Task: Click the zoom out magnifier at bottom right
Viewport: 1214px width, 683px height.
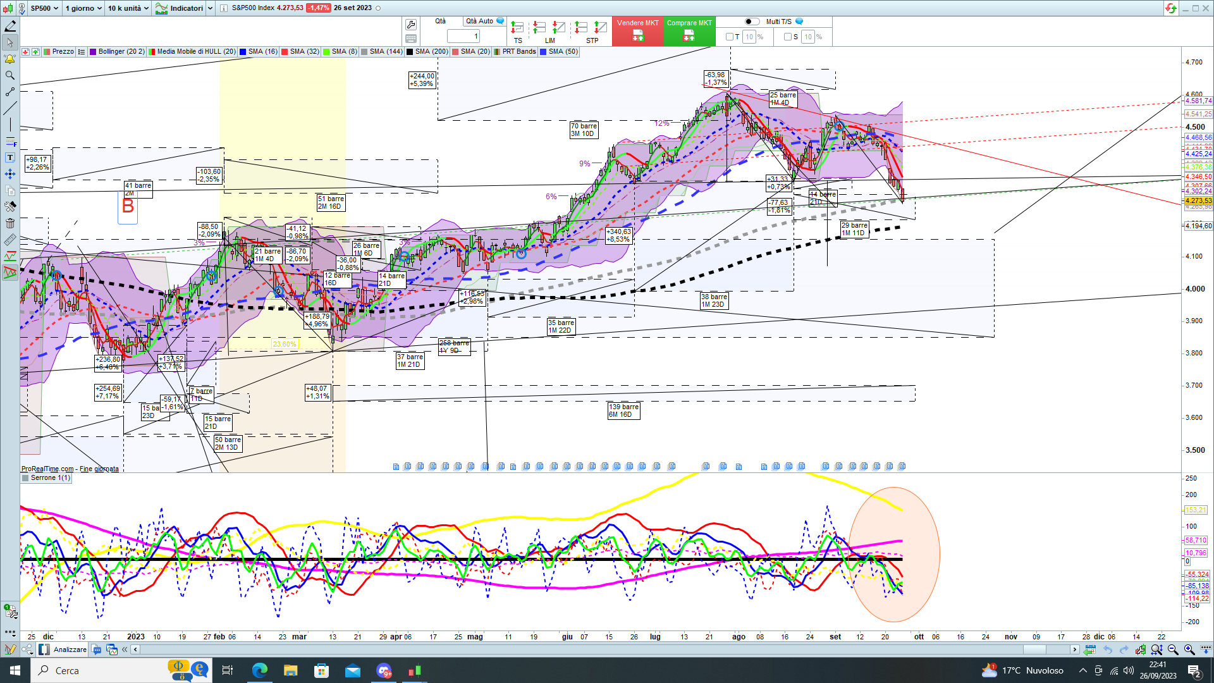Action: click(x=1173, y=649)
